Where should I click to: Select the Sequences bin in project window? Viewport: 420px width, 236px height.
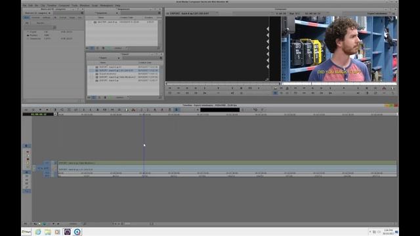[x=35, y=39]
